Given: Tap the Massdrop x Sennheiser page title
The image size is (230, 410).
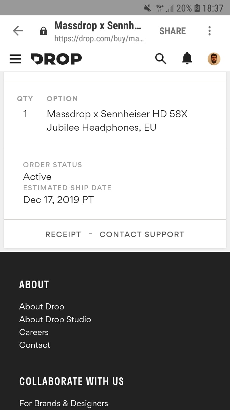Looking at the screenshot, I should pos(98,26).
